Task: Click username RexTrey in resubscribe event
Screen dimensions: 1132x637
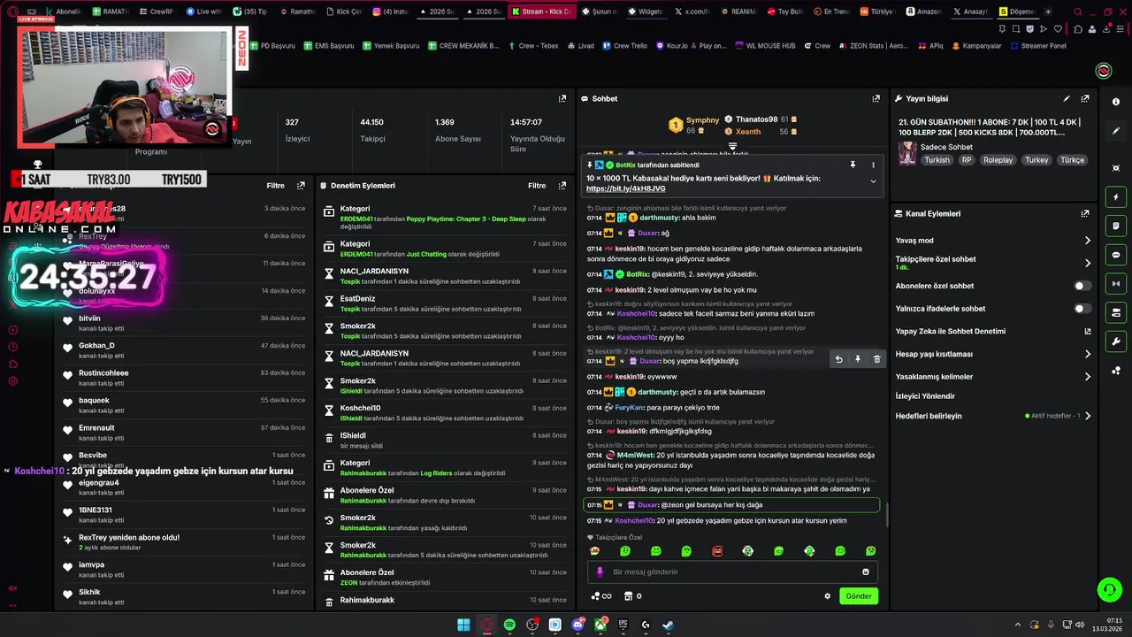Action: (93, 538)
